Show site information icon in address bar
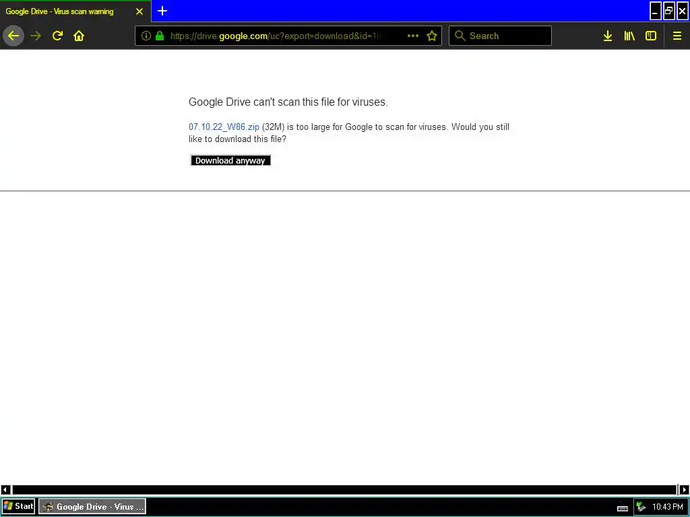 pyautogui.click(x=146, y=36)
